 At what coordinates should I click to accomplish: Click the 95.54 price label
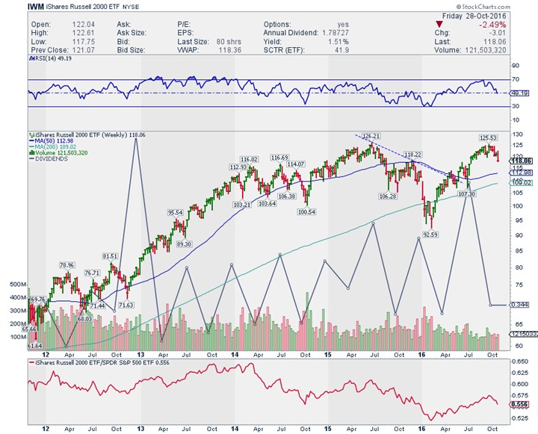click(176, 212)
